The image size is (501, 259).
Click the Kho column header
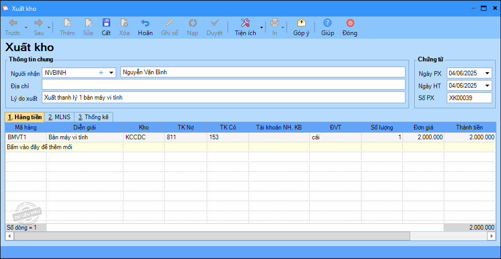(x=144, y=127)
